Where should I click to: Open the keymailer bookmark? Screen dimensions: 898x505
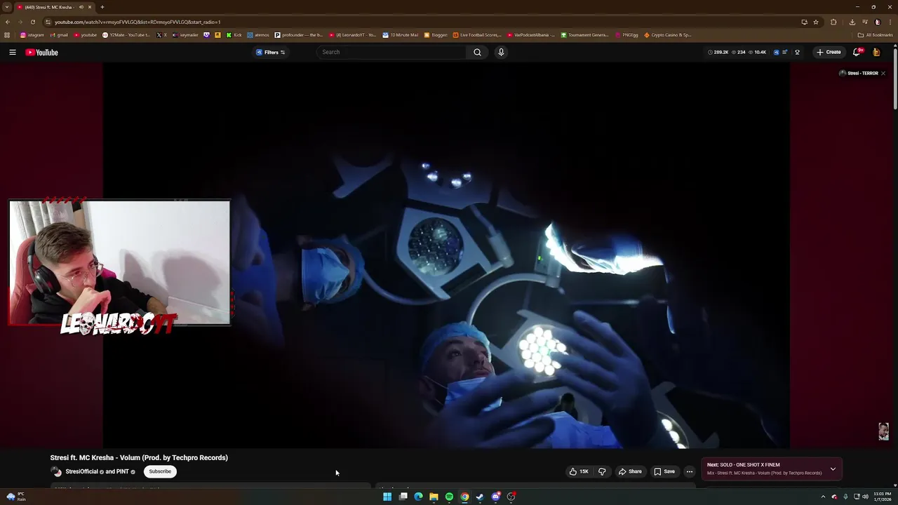(186, 34)
